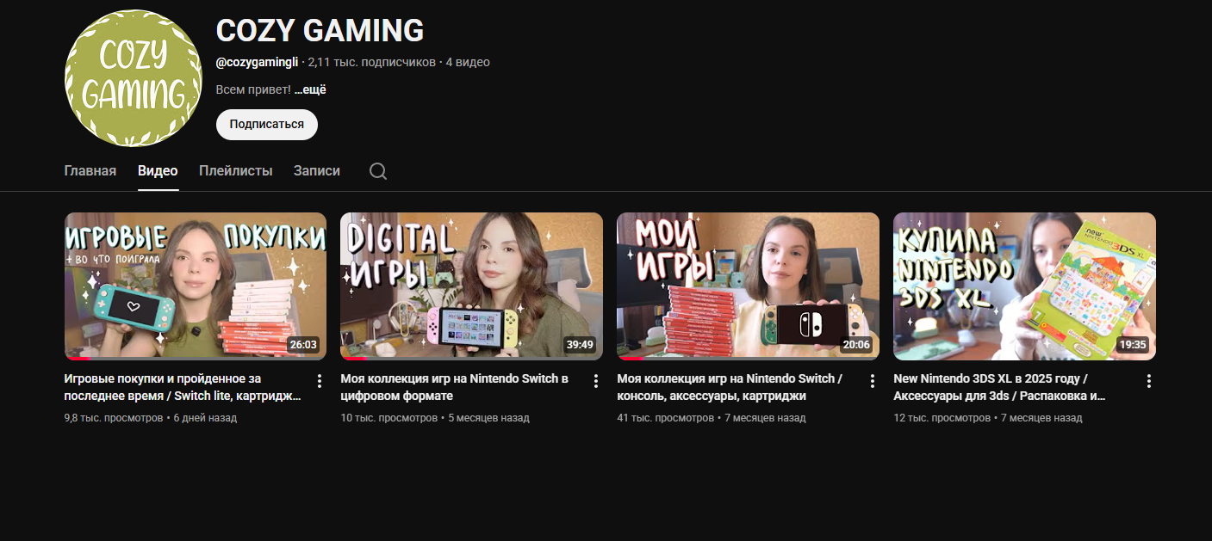Open video title Игровые покупки и пройденное
Viewport: 1212px width, 541px height.
(x=183, y=387)
